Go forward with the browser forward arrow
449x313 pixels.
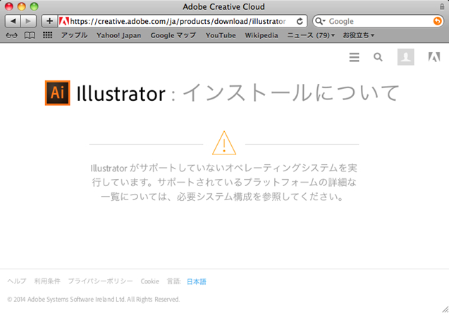click(28, 21)
